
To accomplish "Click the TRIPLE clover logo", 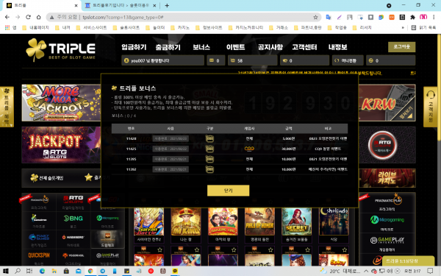I will point(61,49).
